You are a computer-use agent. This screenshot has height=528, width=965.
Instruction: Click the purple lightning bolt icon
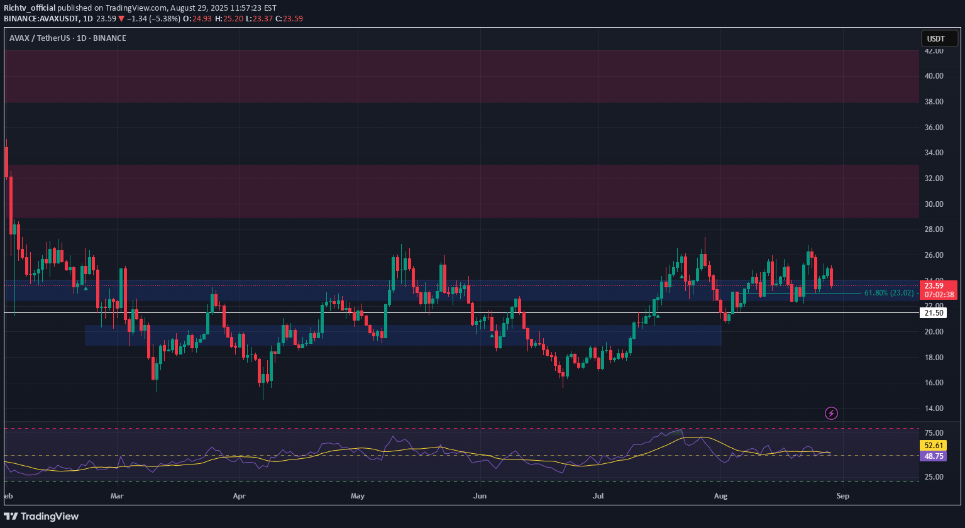click(831, 413)
